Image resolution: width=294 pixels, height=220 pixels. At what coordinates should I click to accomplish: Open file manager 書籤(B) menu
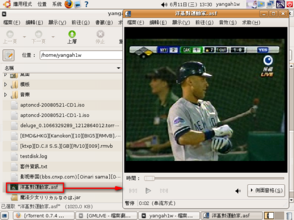[x=104, y=22]
